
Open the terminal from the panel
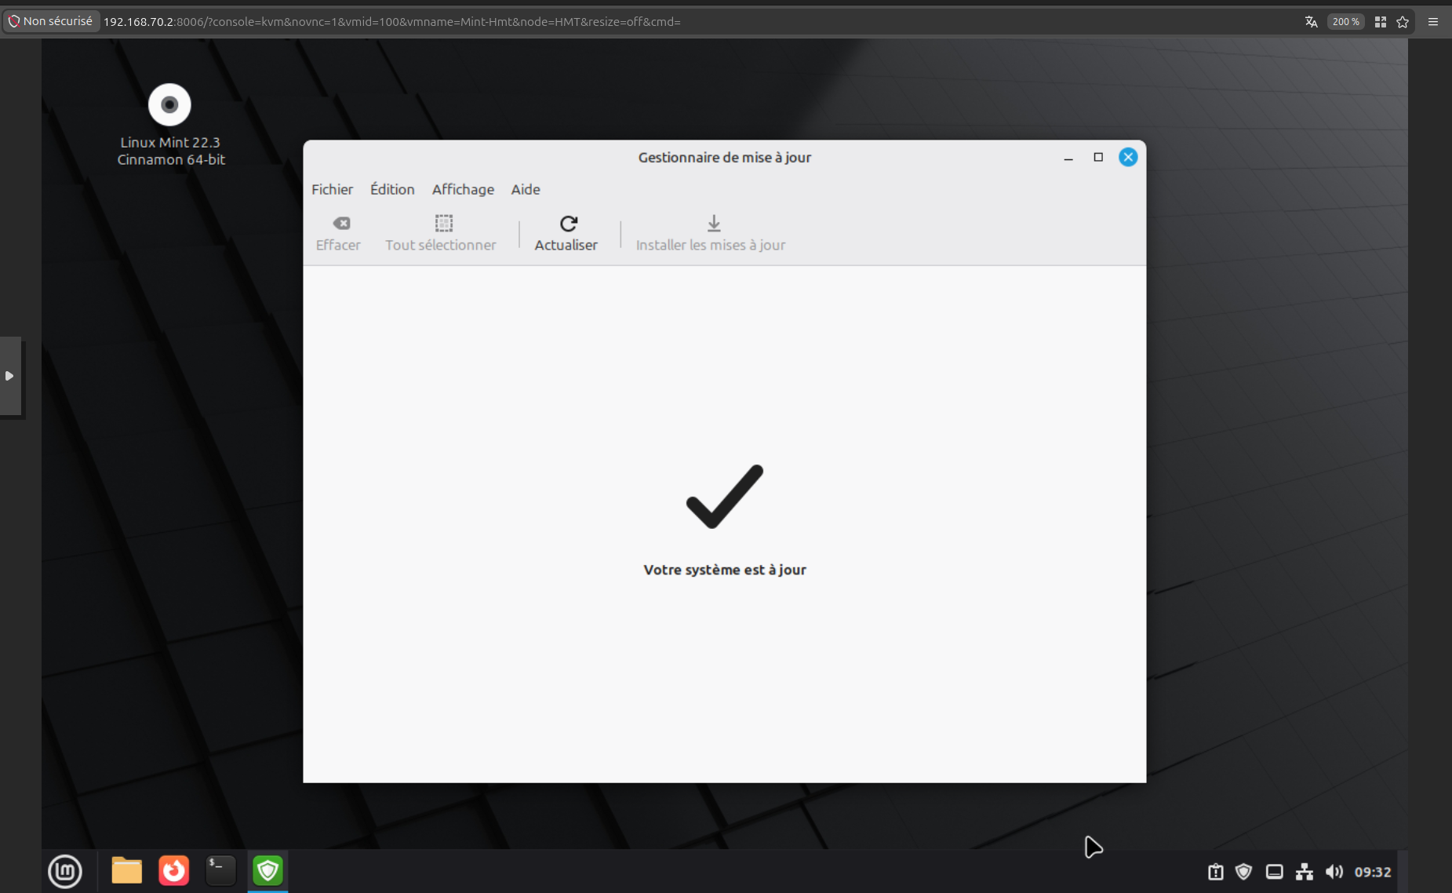tap(220, 871)
